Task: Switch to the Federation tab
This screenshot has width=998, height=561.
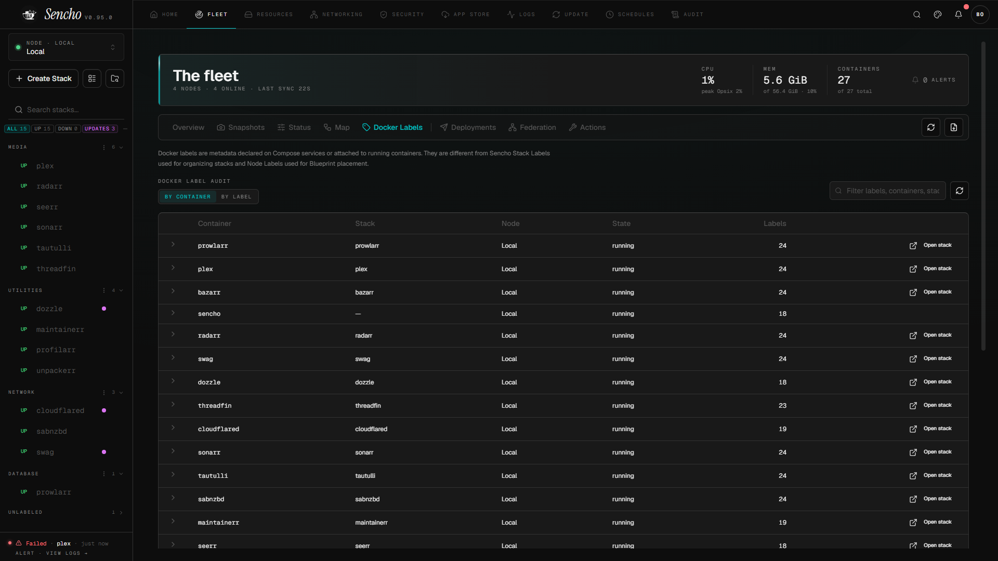Action: point(532,127)
